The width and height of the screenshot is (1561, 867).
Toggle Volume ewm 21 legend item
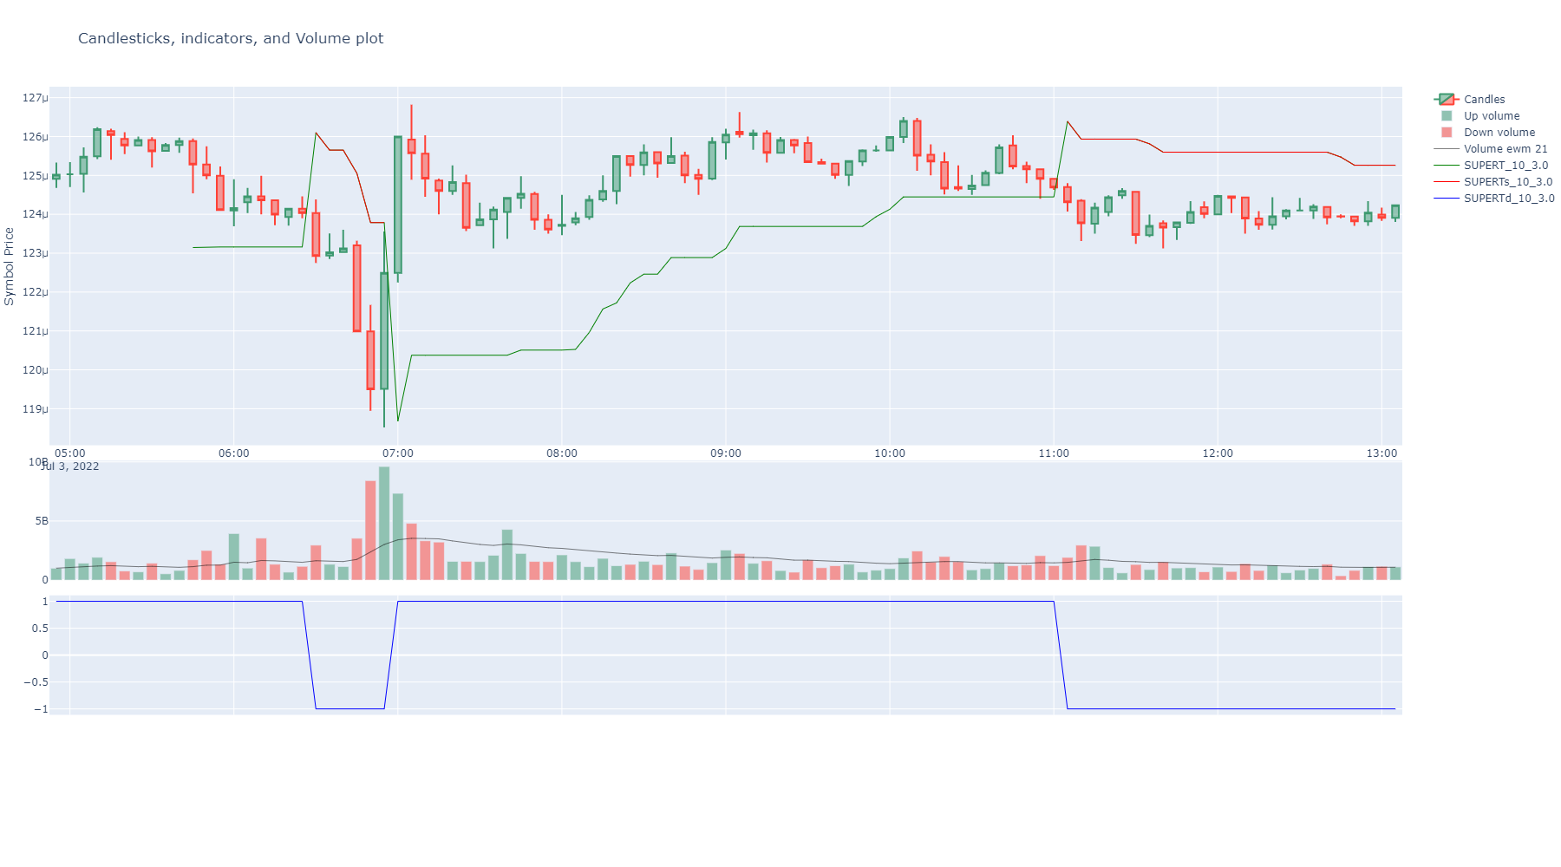point(1492,149)
